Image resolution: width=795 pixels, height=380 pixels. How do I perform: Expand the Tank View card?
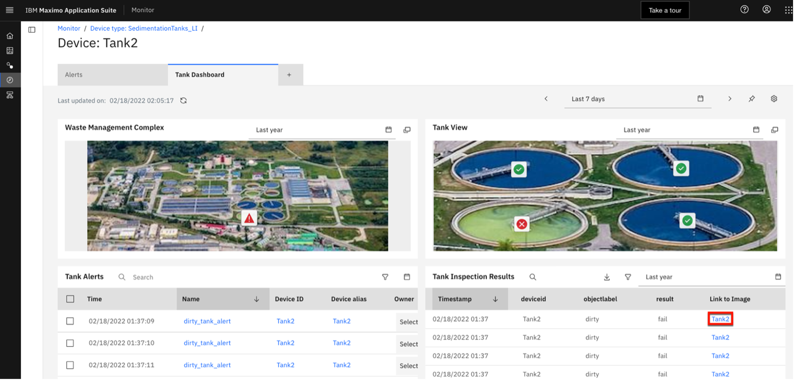point(775,130)
